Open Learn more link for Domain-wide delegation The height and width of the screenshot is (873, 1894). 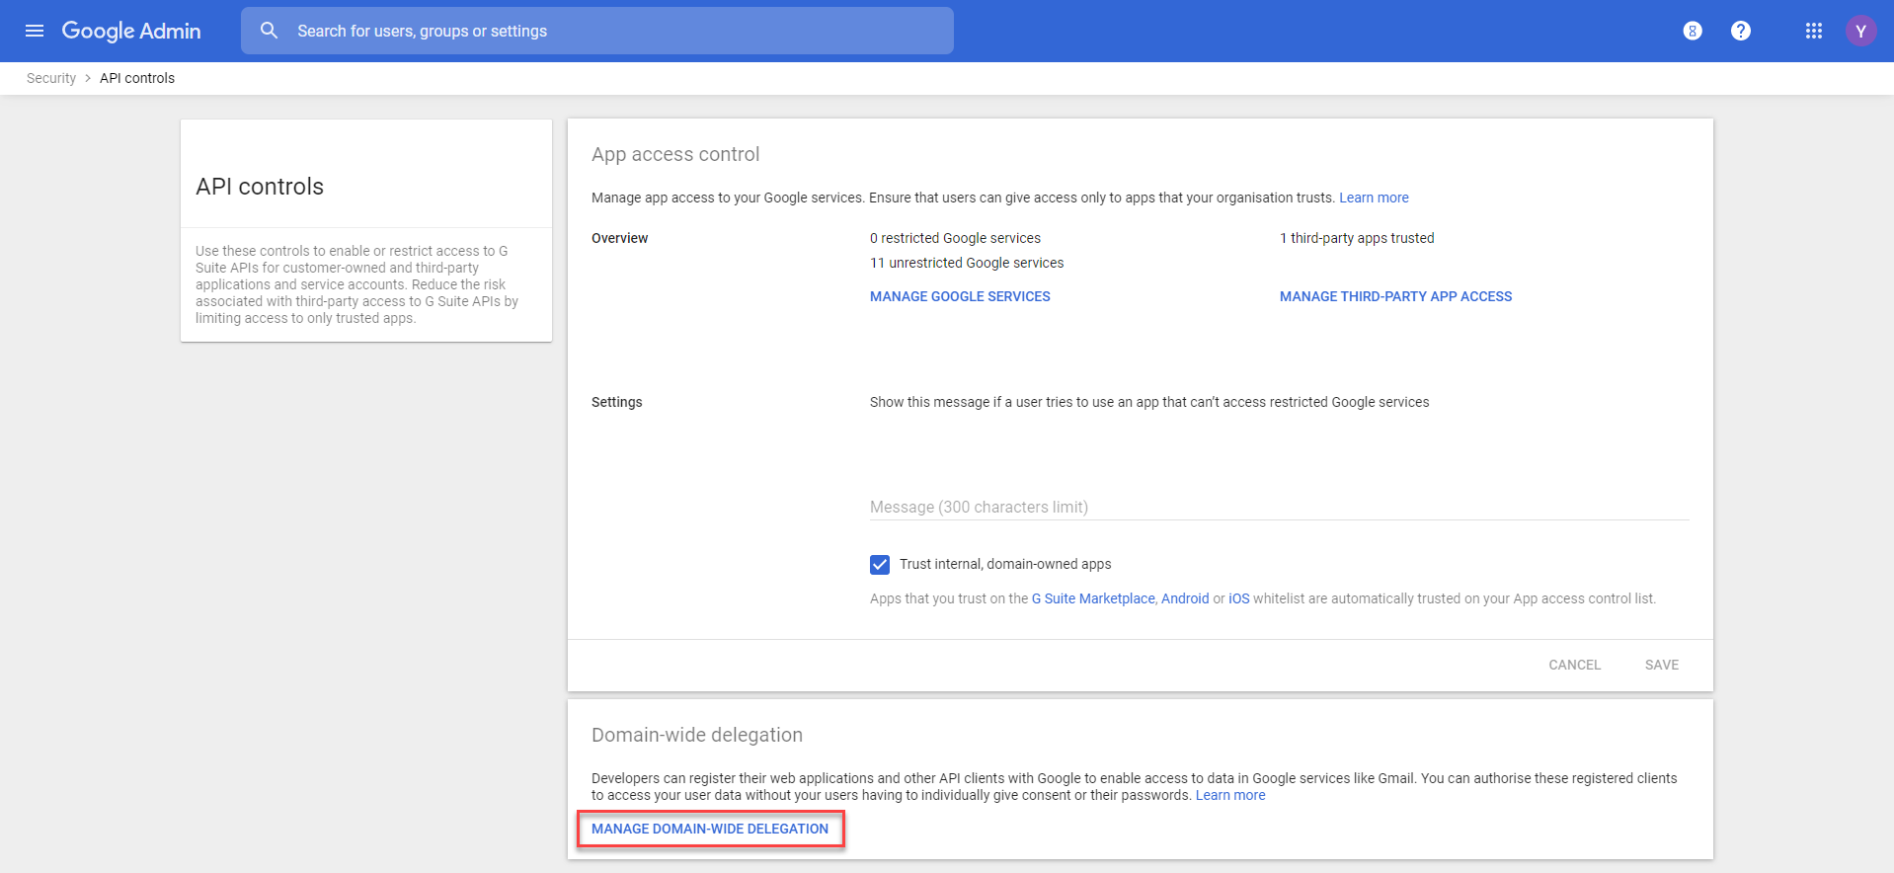tap(1230, 795)
